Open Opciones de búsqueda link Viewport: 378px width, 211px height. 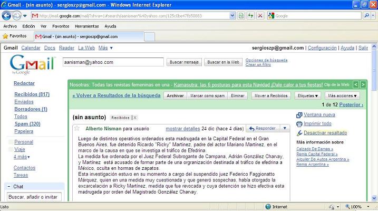266,60
